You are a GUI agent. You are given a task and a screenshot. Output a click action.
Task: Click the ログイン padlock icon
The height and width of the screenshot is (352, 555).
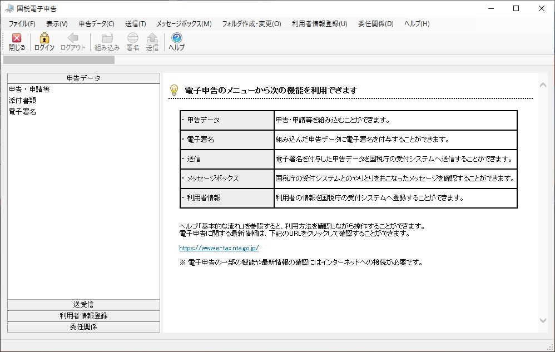pos(44,38)
